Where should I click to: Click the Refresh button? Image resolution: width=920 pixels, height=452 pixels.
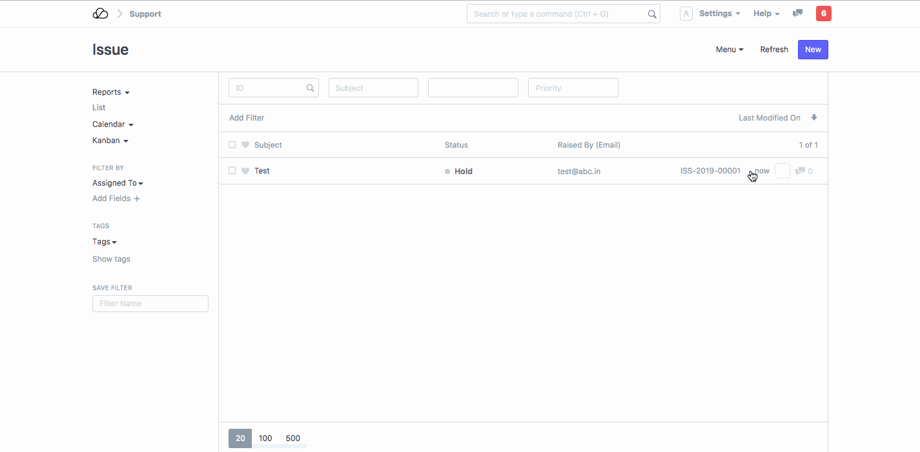(774, 50)
